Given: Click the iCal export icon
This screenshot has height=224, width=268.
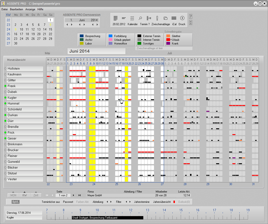Looking at the screenshot, I should (174, 18).
